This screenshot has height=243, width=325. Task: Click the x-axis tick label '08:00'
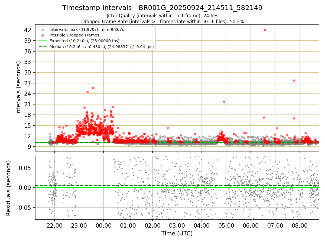tap(300, 225)
